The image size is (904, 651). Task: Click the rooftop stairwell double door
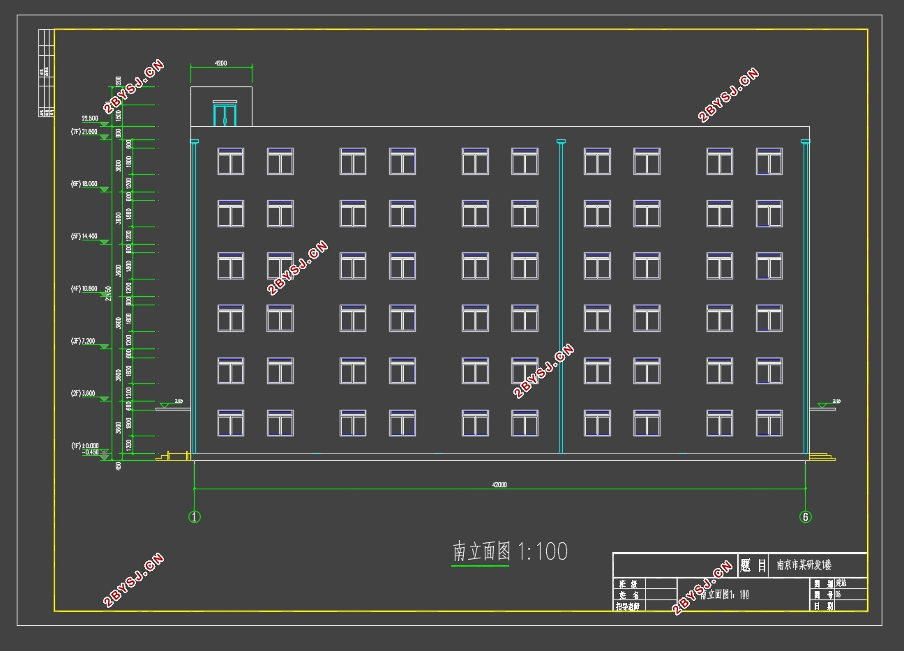225,114
